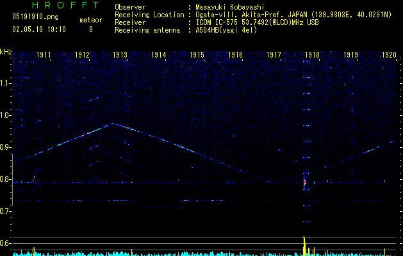
Task: Click the meteor label
Action: coord(91,20)
